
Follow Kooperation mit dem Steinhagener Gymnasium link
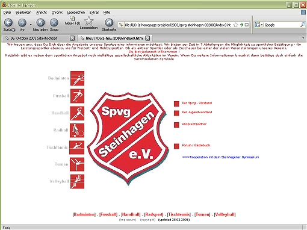(220, 157)
